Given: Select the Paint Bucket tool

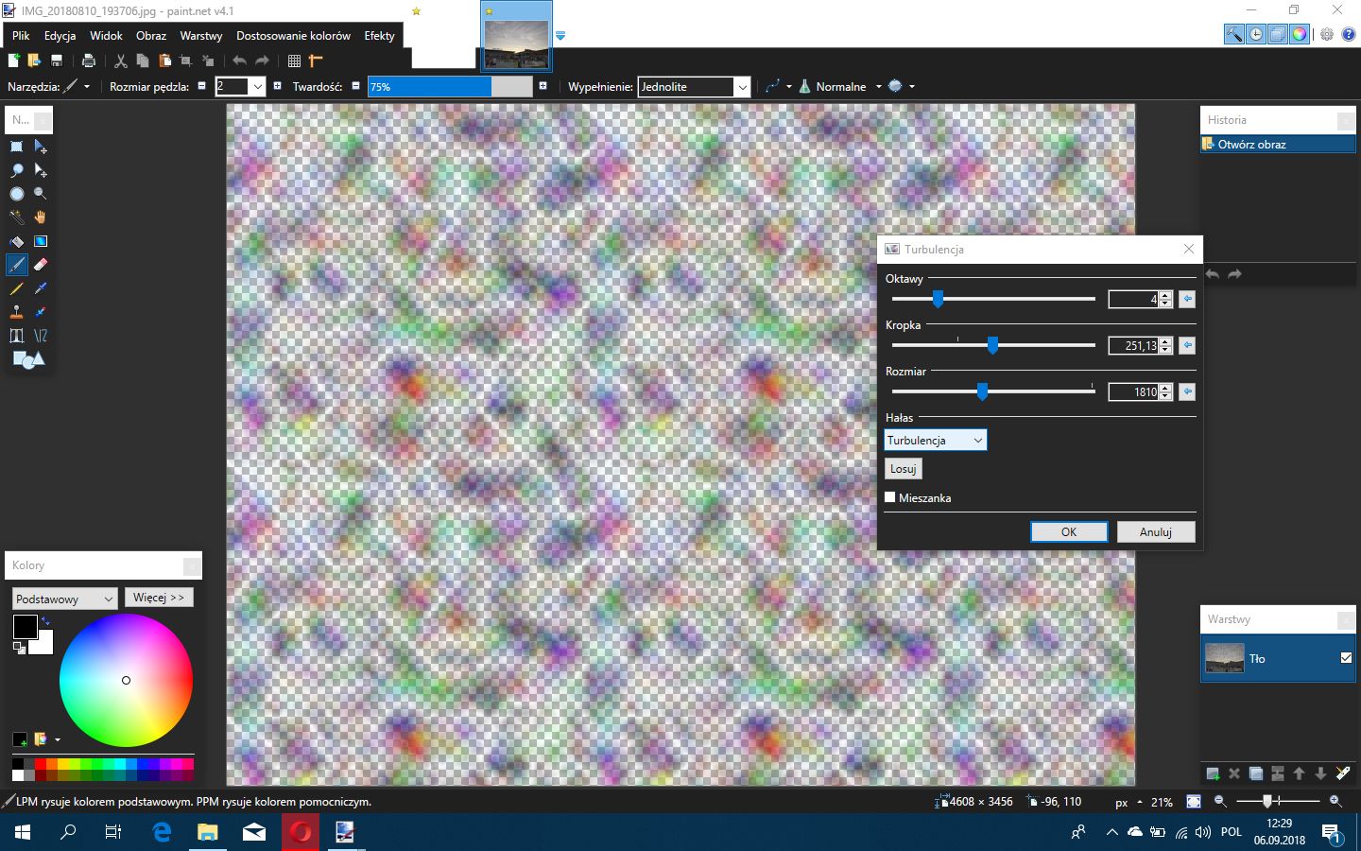Looking at the screenshot, I should coord(17,241).
